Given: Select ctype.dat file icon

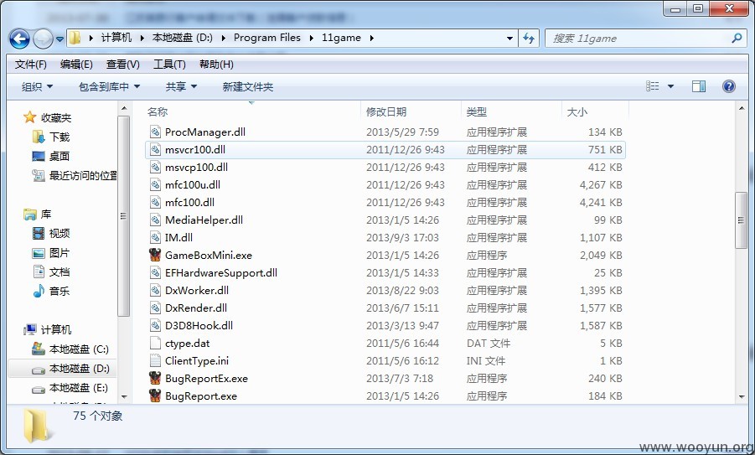Looking at the screenshot, I should 155,343.
